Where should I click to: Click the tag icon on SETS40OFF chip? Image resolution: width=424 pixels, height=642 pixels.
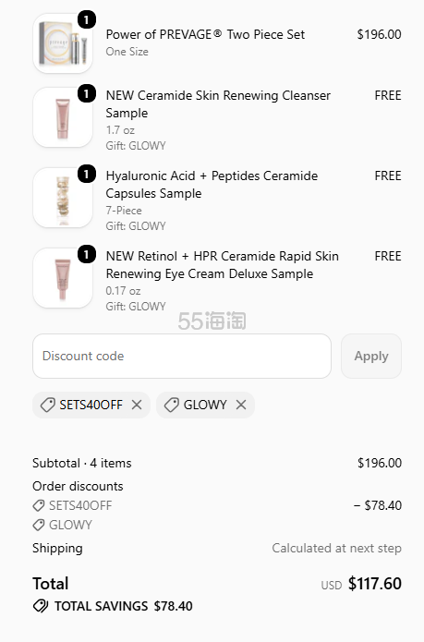47,405
